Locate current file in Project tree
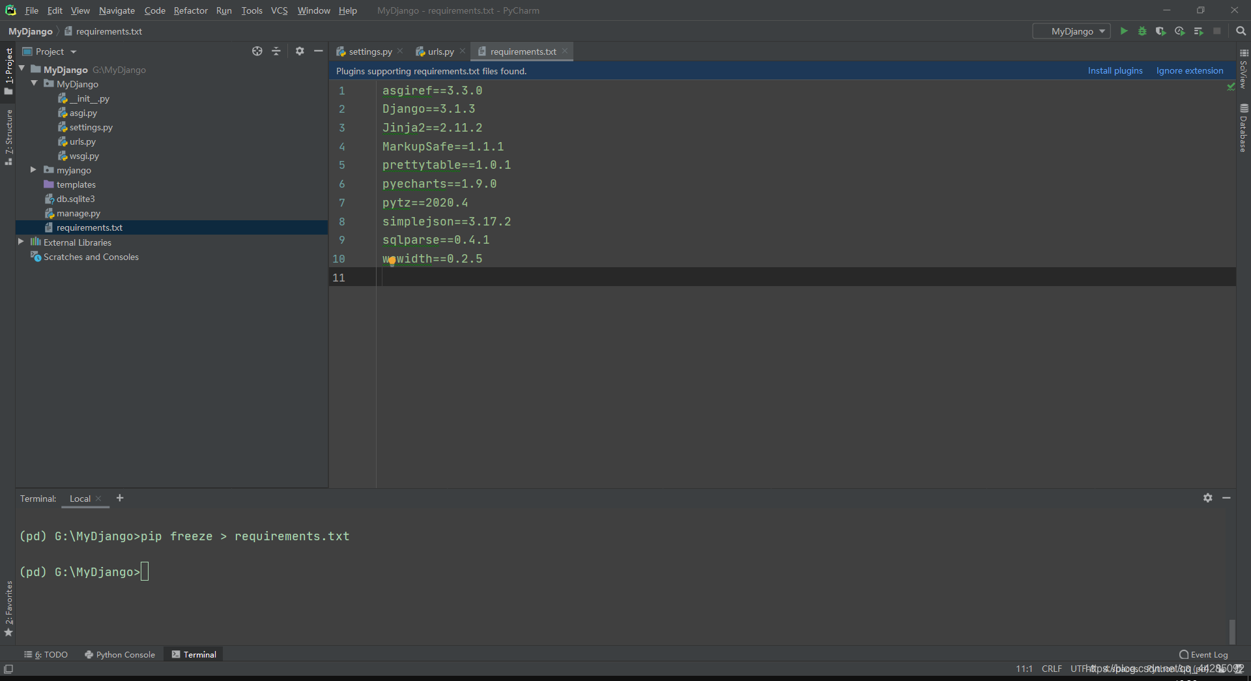 tap(257, 51)
